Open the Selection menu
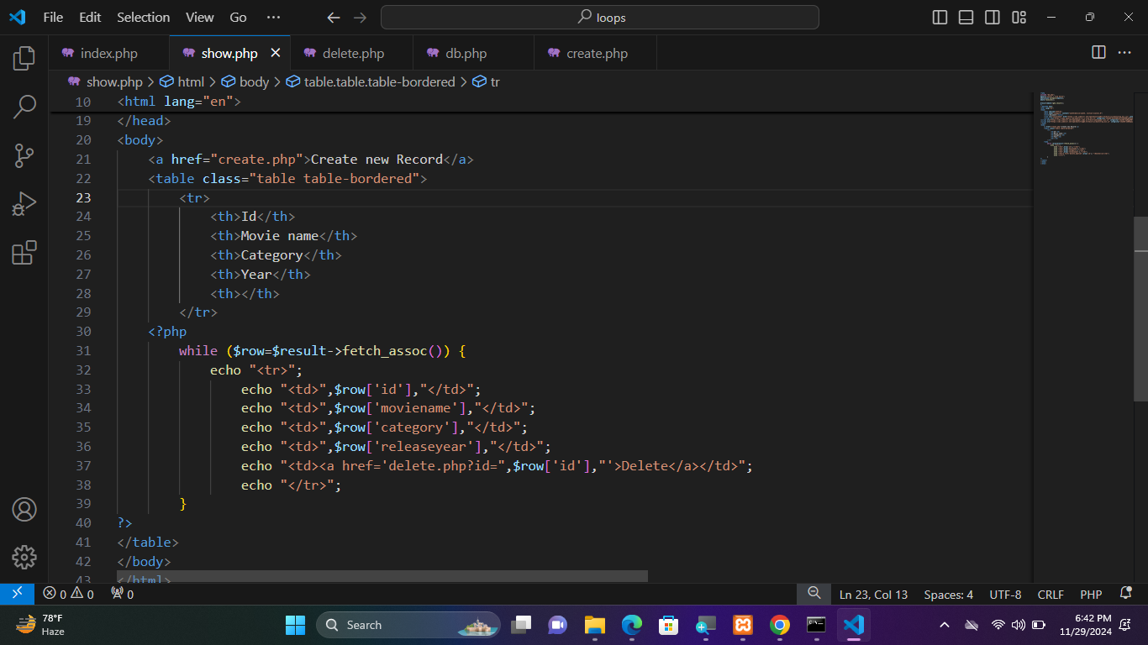This screenshot has height=645, width=1148. click(143, 18)
